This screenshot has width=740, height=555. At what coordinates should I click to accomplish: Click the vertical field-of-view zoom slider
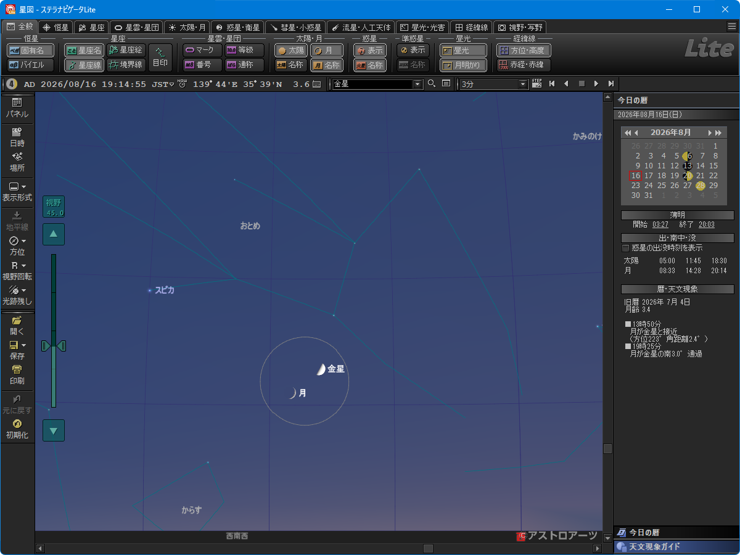[x=54, y=331]
